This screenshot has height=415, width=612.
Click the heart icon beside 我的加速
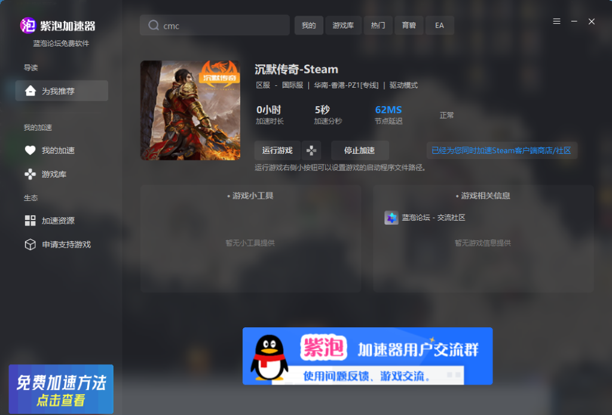coord(30,150)
